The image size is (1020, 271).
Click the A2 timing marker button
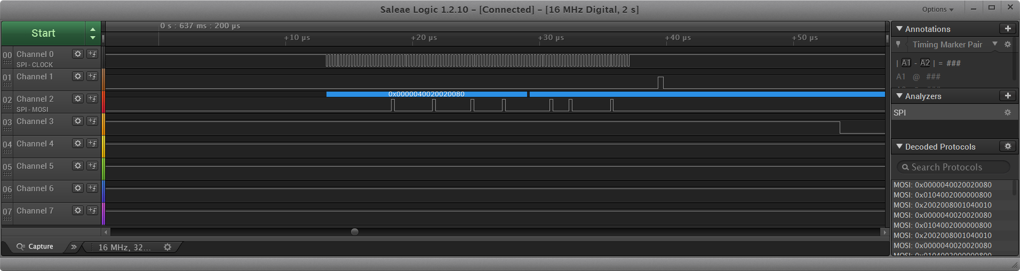click(x=925, y=63)
